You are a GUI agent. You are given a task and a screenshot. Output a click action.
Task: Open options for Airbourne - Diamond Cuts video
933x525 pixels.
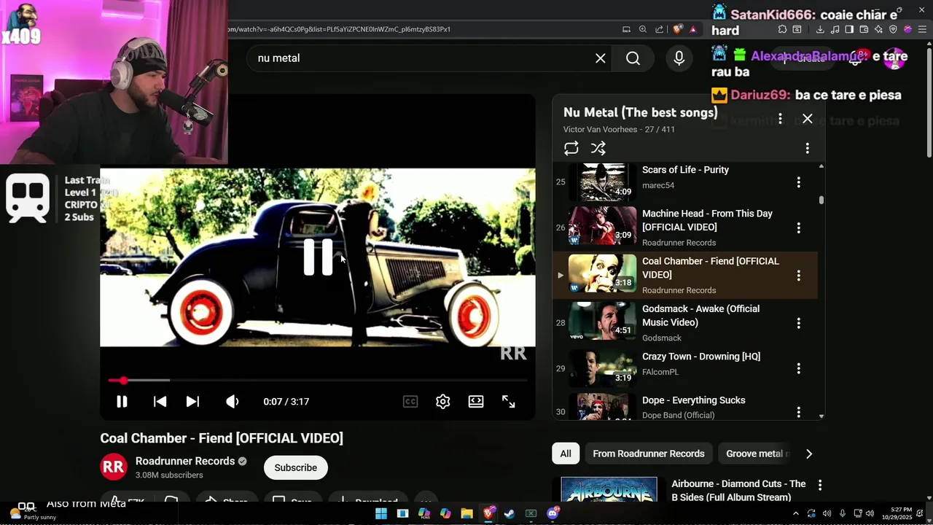pyautogui.click(x=820, y=485)
